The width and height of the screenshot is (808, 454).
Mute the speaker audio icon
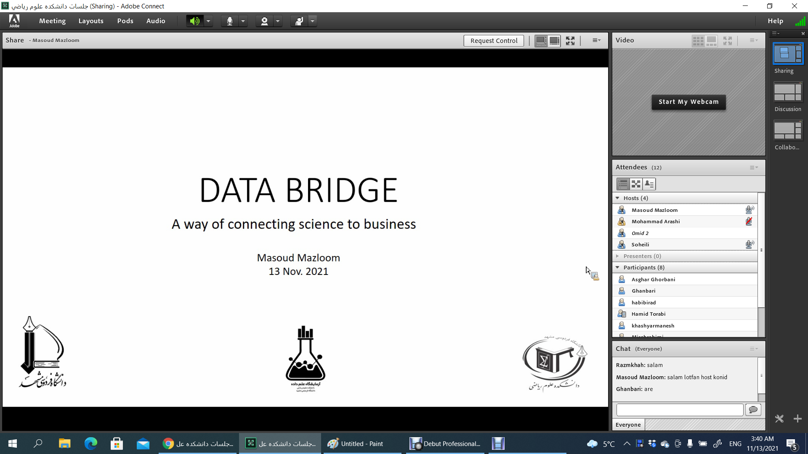pos(194,21)
